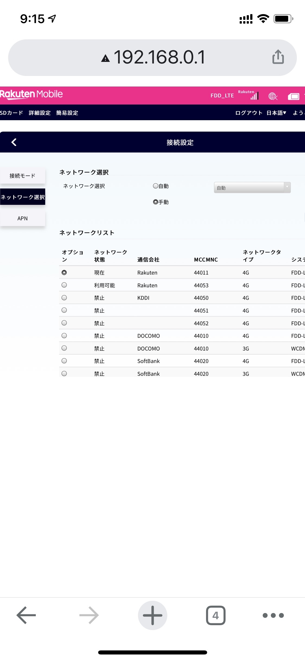This screenshot has height=661, width=305.
Task: Open browser three-dot more menu
Action: [x=273, y=615]
